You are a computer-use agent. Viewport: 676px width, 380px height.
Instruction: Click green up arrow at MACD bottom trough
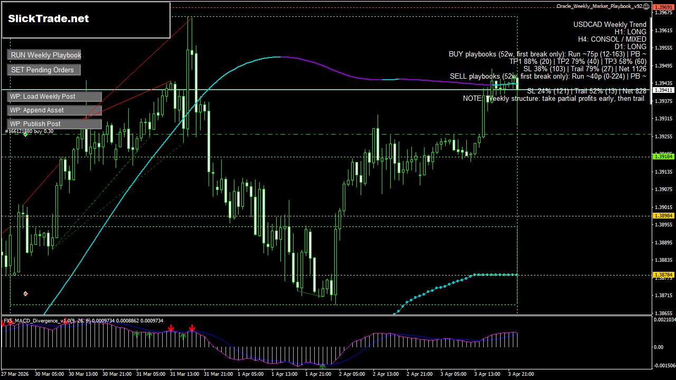pos(322,365)
